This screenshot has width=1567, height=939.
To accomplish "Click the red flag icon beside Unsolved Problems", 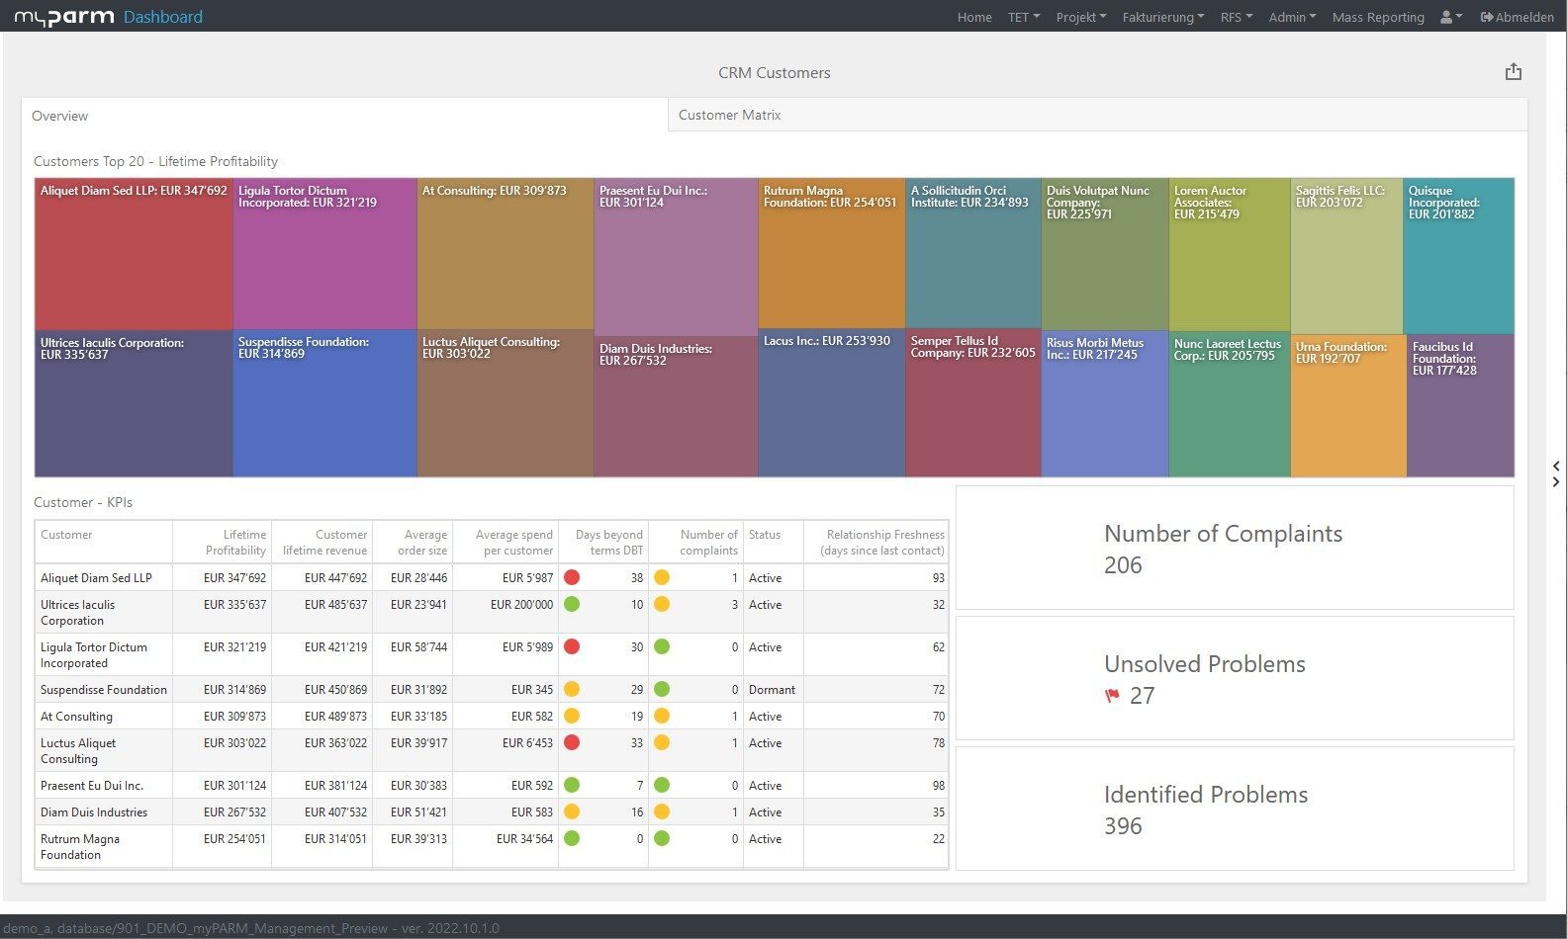I will coord(1112,696).
